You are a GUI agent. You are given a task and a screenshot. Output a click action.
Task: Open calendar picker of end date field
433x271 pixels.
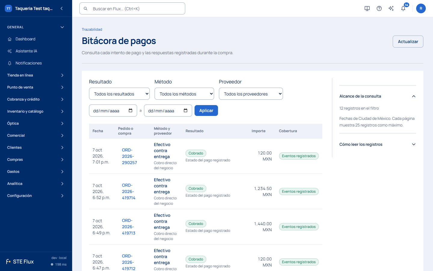[x=186, y=111]
